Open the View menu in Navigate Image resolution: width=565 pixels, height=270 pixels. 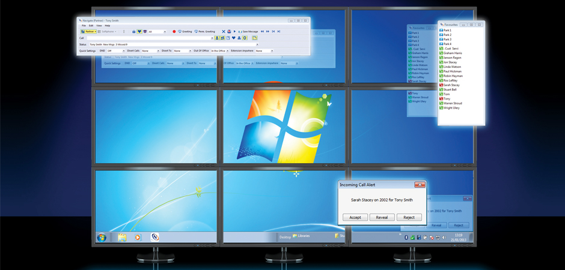point(99,26)
